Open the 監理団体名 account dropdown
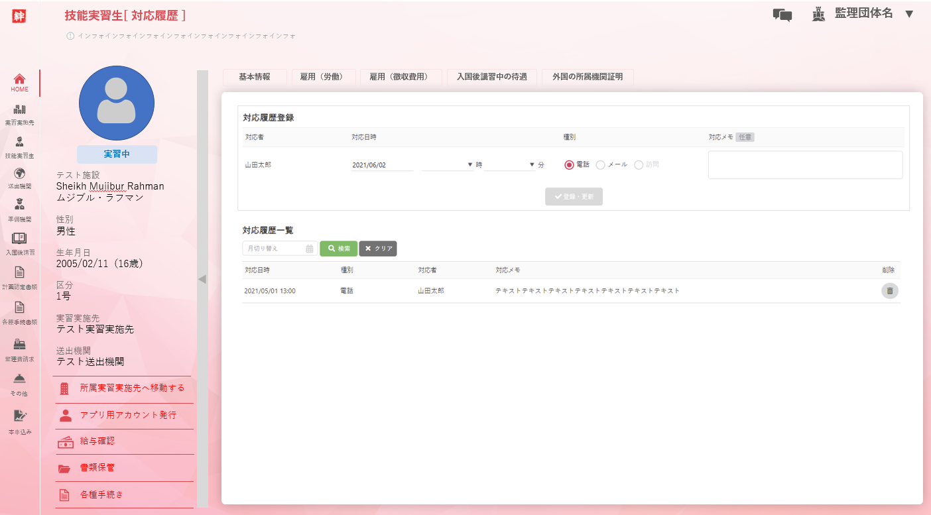This screenshot has height=515, width=931. click(908, 14)
